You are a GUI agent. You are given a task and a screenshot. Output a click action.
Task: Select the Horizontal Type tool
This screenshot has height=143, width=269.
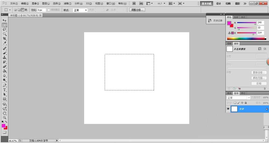[5, 90]
